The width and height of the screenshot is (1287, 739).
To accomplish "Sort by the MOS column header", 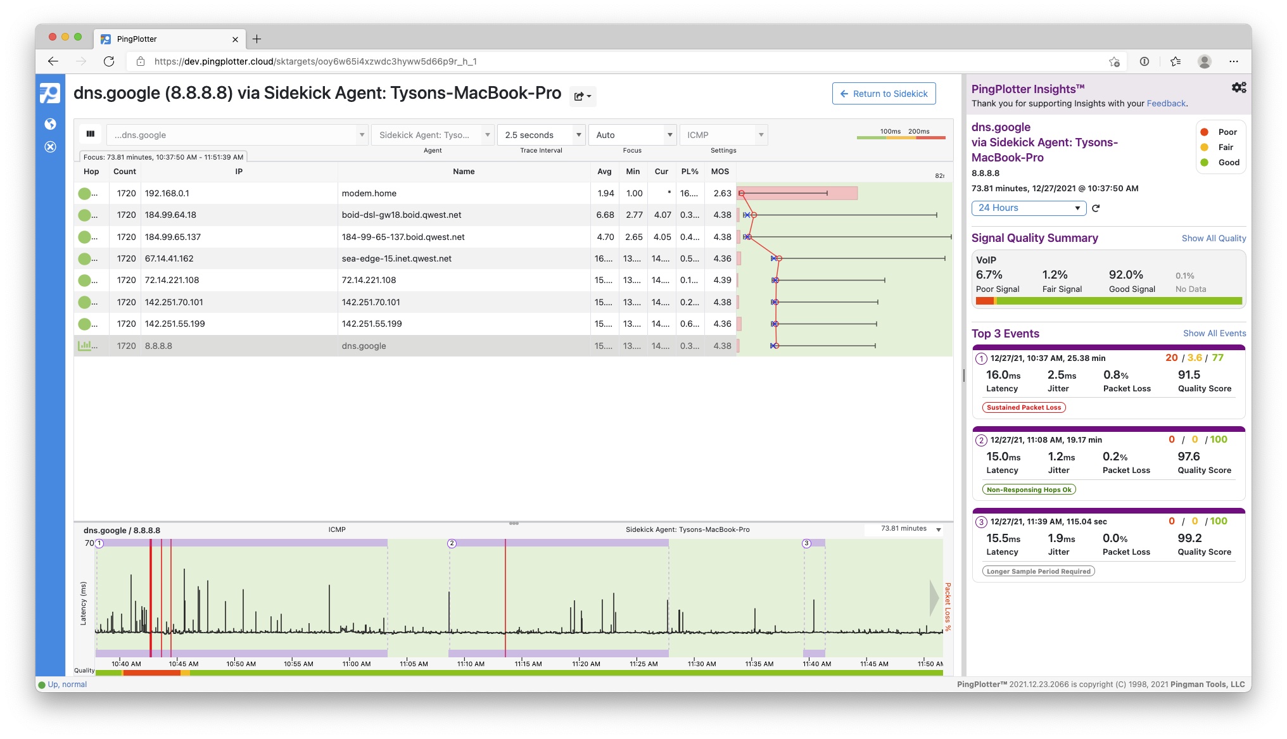I will [720, 172].
